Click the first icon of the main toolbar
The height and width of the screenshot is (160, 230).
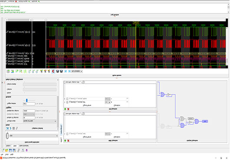(x=3, y=150)
